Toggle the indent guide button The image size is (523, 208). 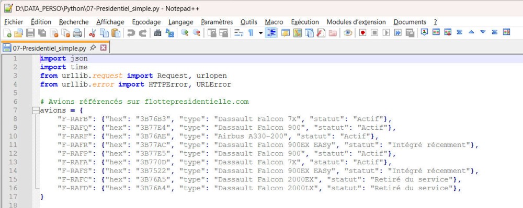click(271, 32)
